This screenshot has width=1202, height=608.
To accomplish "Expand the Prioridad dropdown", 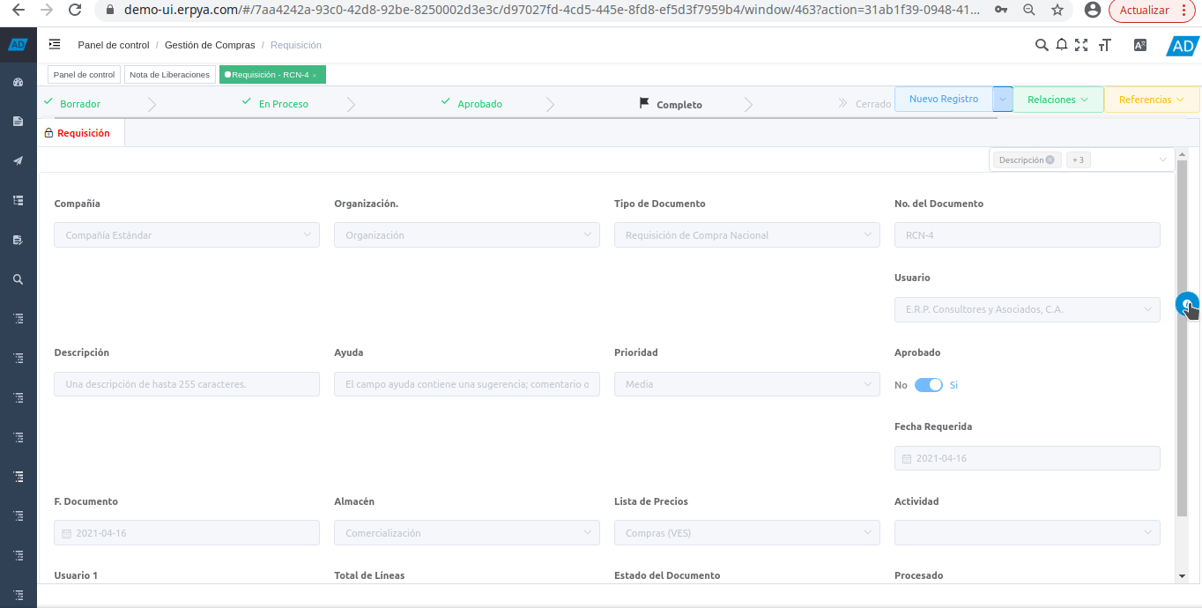I will click(x=746, y=384).
